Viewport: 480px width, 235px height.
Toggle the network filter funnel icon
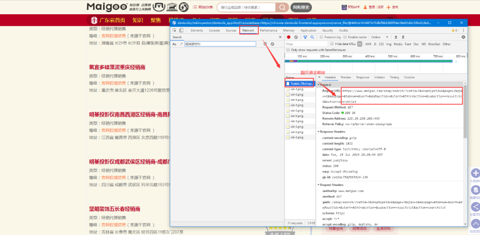tap(305, 37)
